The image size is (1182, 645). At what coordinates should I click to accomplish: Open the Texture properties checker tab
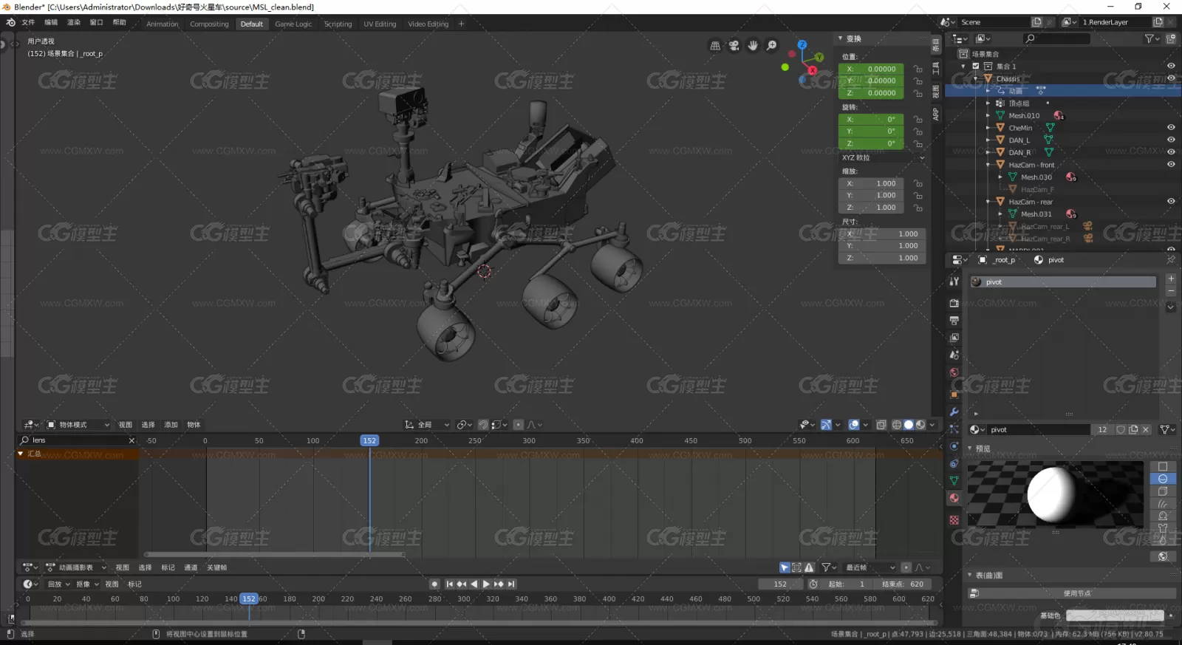[x=954, y=520]
